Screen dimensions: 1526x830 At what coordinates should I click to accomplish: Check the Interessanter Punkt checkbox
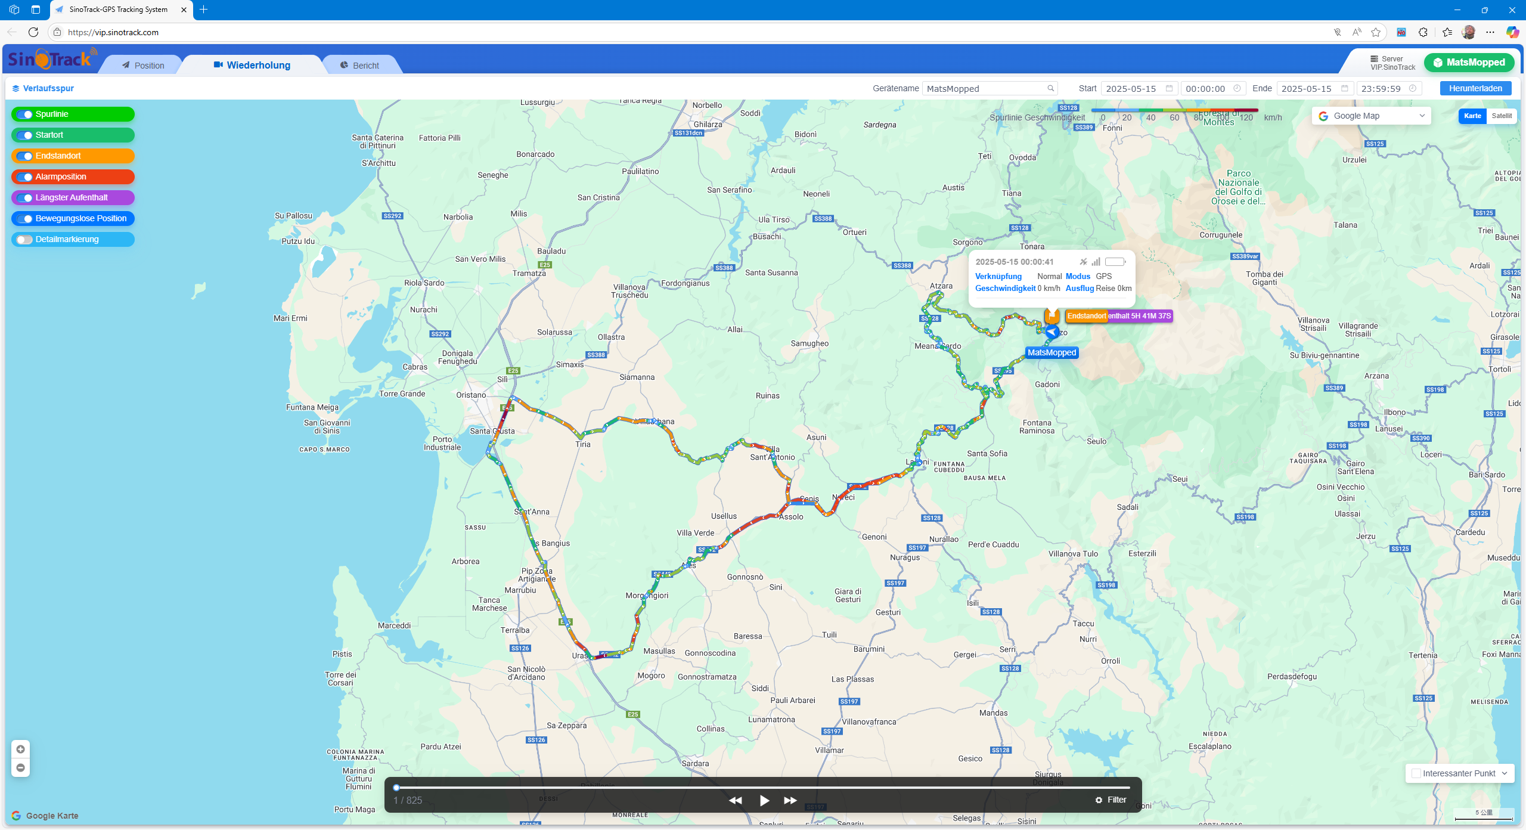coord(1416,773)
